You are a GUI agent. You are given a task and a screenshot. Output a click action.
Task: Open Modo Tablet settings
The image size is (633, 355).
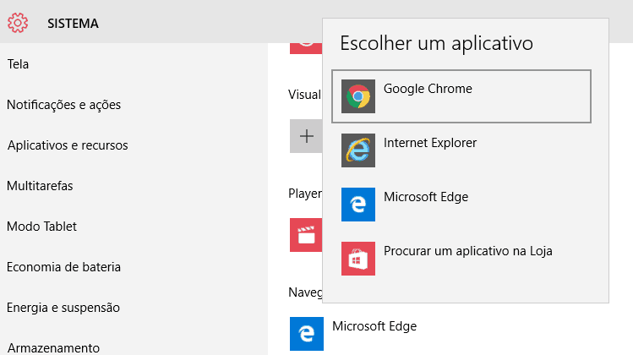[x=41, y=227]
